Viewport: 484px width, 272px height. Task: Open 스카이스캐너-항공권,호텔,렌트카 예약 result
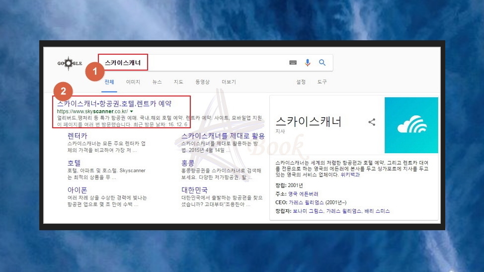tap(114, 103)
